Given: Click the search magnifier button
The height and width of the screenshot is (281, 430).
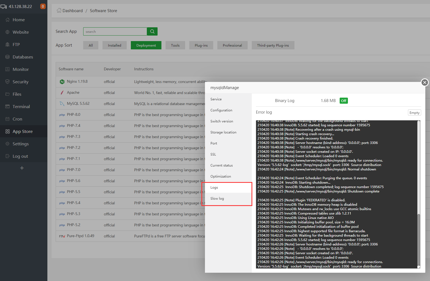Looking at the screenshot, I should pyautogui.click(x=152, y=31).
